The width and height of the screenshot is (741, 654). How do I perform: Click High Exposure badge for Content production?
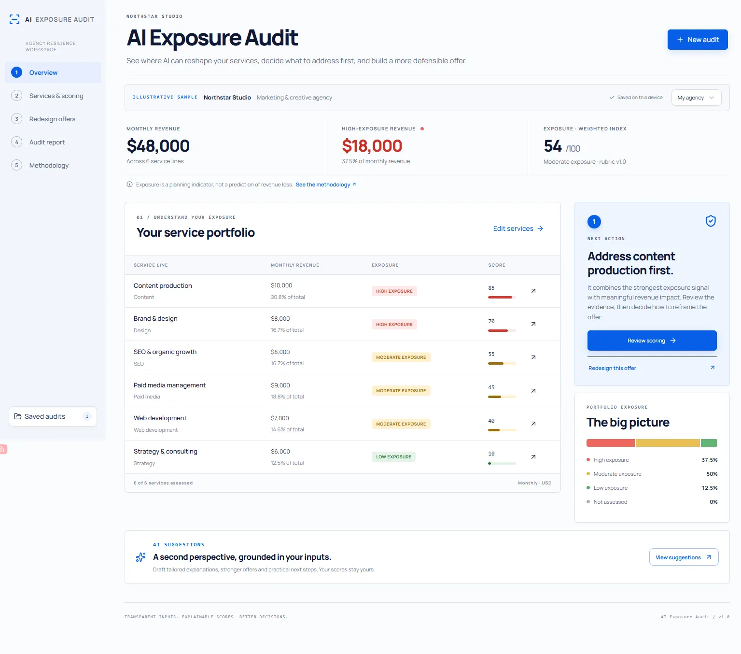click(394, 291)
